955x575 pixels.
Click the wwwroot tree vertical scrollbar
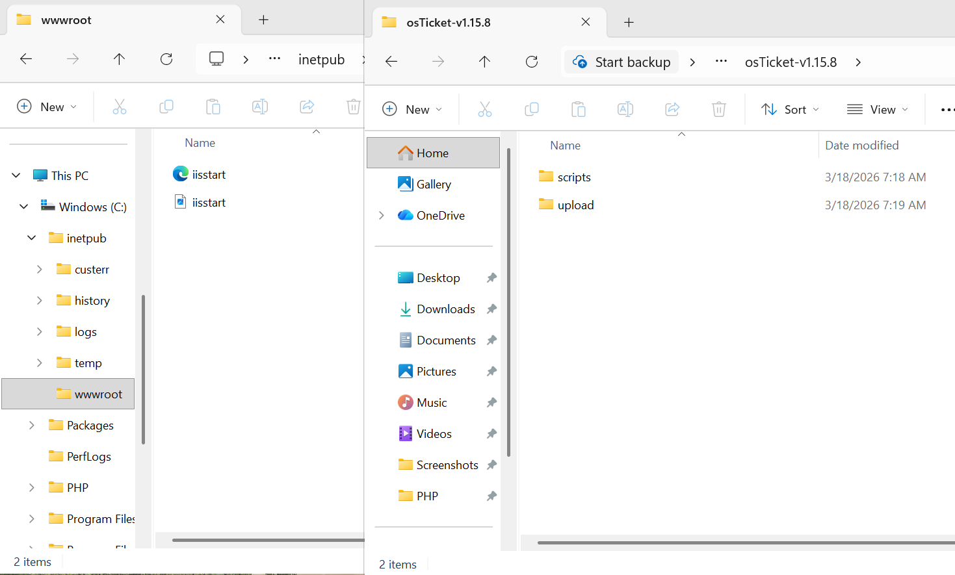pos(143,369)
